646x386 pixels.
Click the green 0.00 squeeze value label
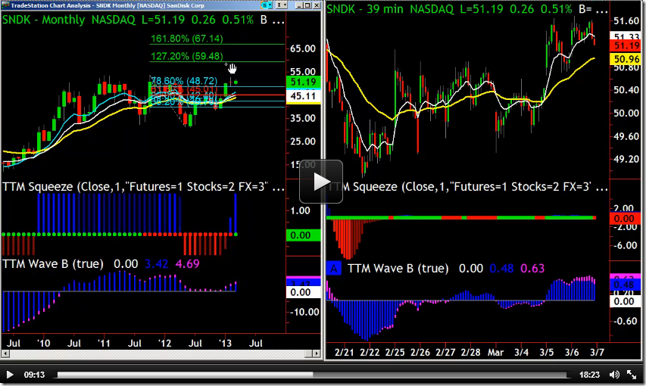click(303, 235)
